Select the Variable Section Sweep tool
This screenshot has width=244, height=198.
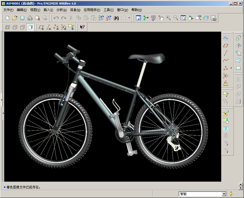(238, 53)
